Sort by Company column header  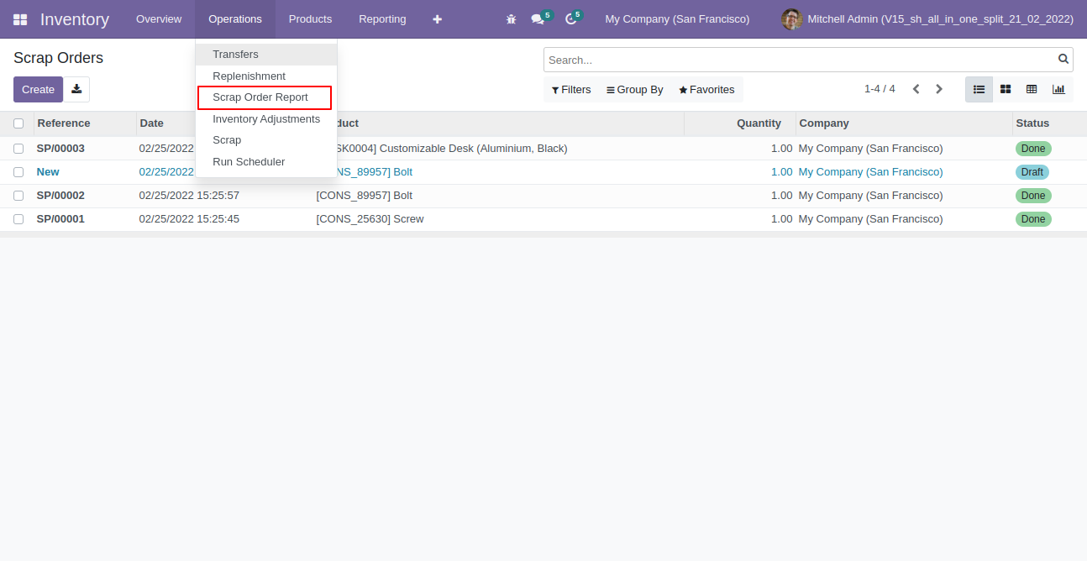click(x=904, y=123)
